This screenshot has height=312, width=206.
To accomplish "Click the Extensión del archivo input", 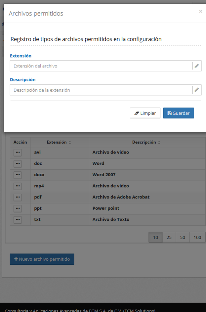I will pyautogui.click(x=101, y=66).
